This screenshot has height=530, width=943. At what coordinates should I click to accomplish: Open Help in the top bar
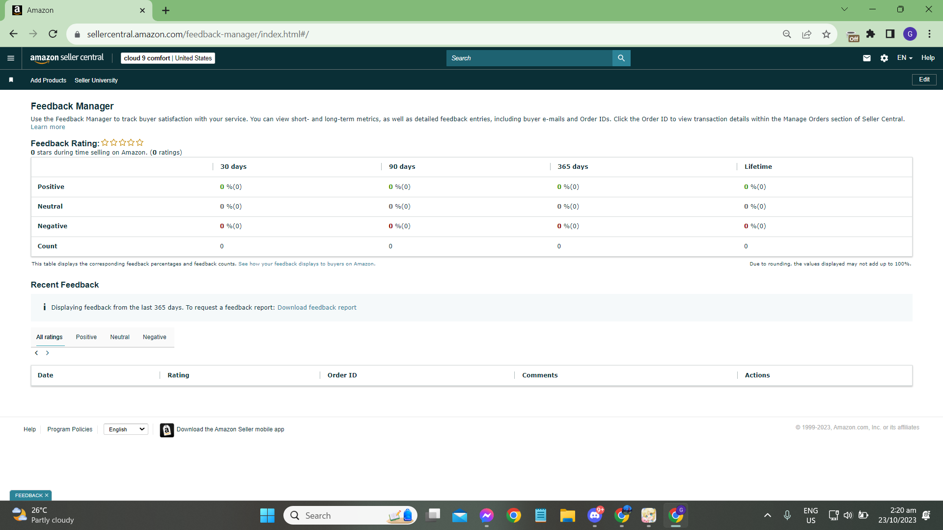(x=928, y=58)
